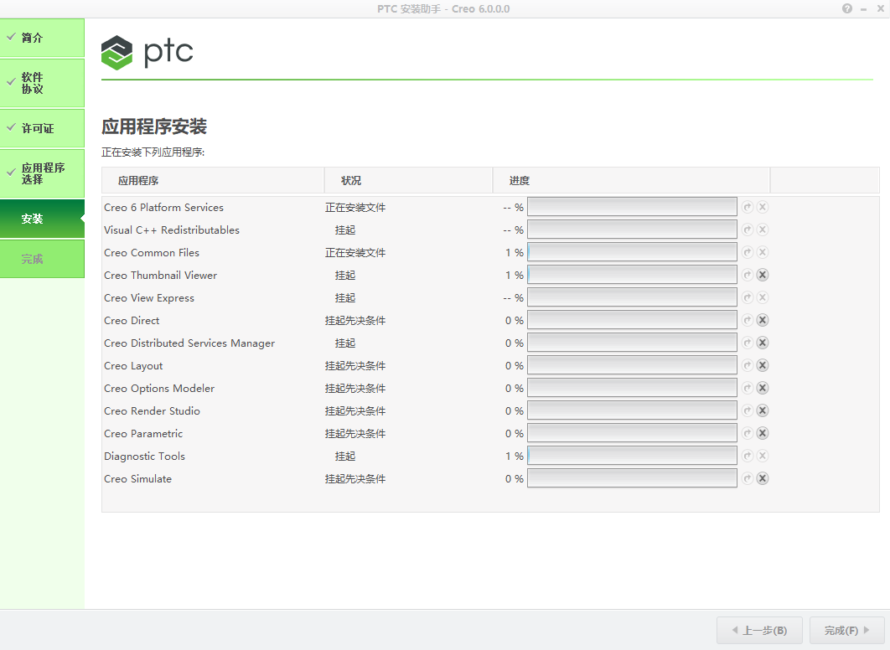Select the 安装 step in sidebar

pyautogui.click(x=42, y=219)
